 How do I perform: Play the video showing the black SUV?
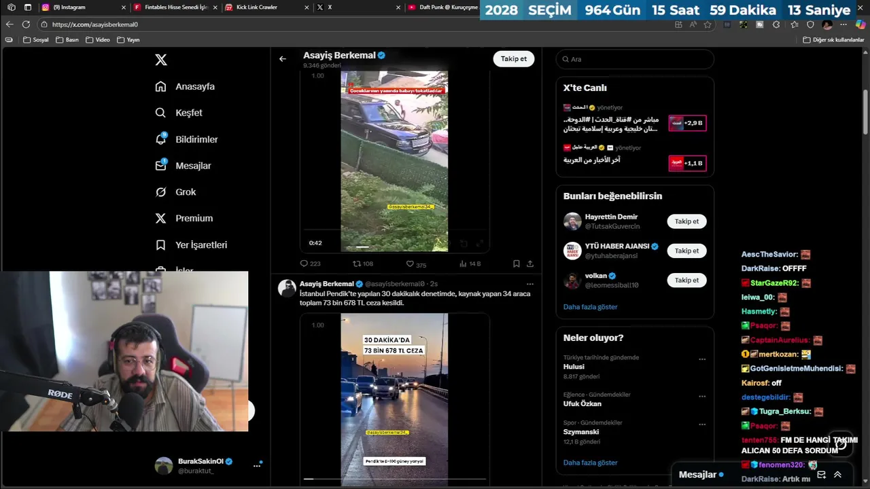click(394, 162)
